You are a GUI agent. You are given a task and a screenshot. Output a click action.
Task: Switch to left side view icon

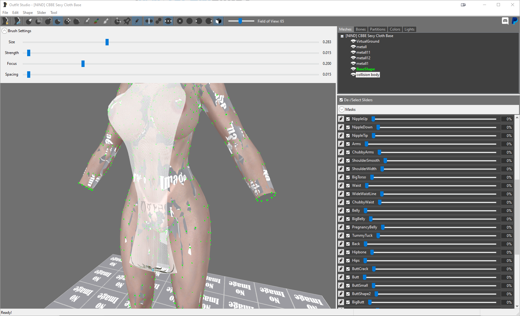199,21
